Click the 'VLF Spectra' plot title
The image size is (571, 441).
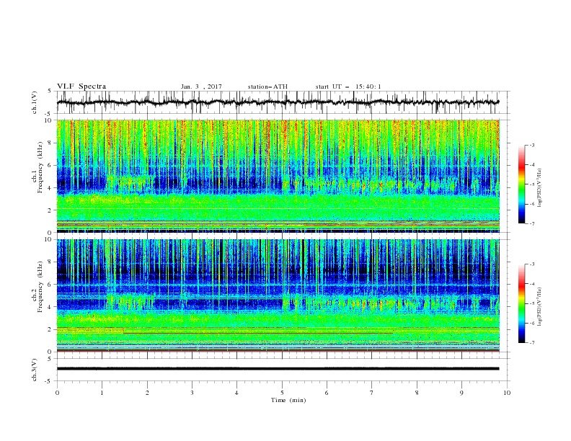[x=81, y=86]
